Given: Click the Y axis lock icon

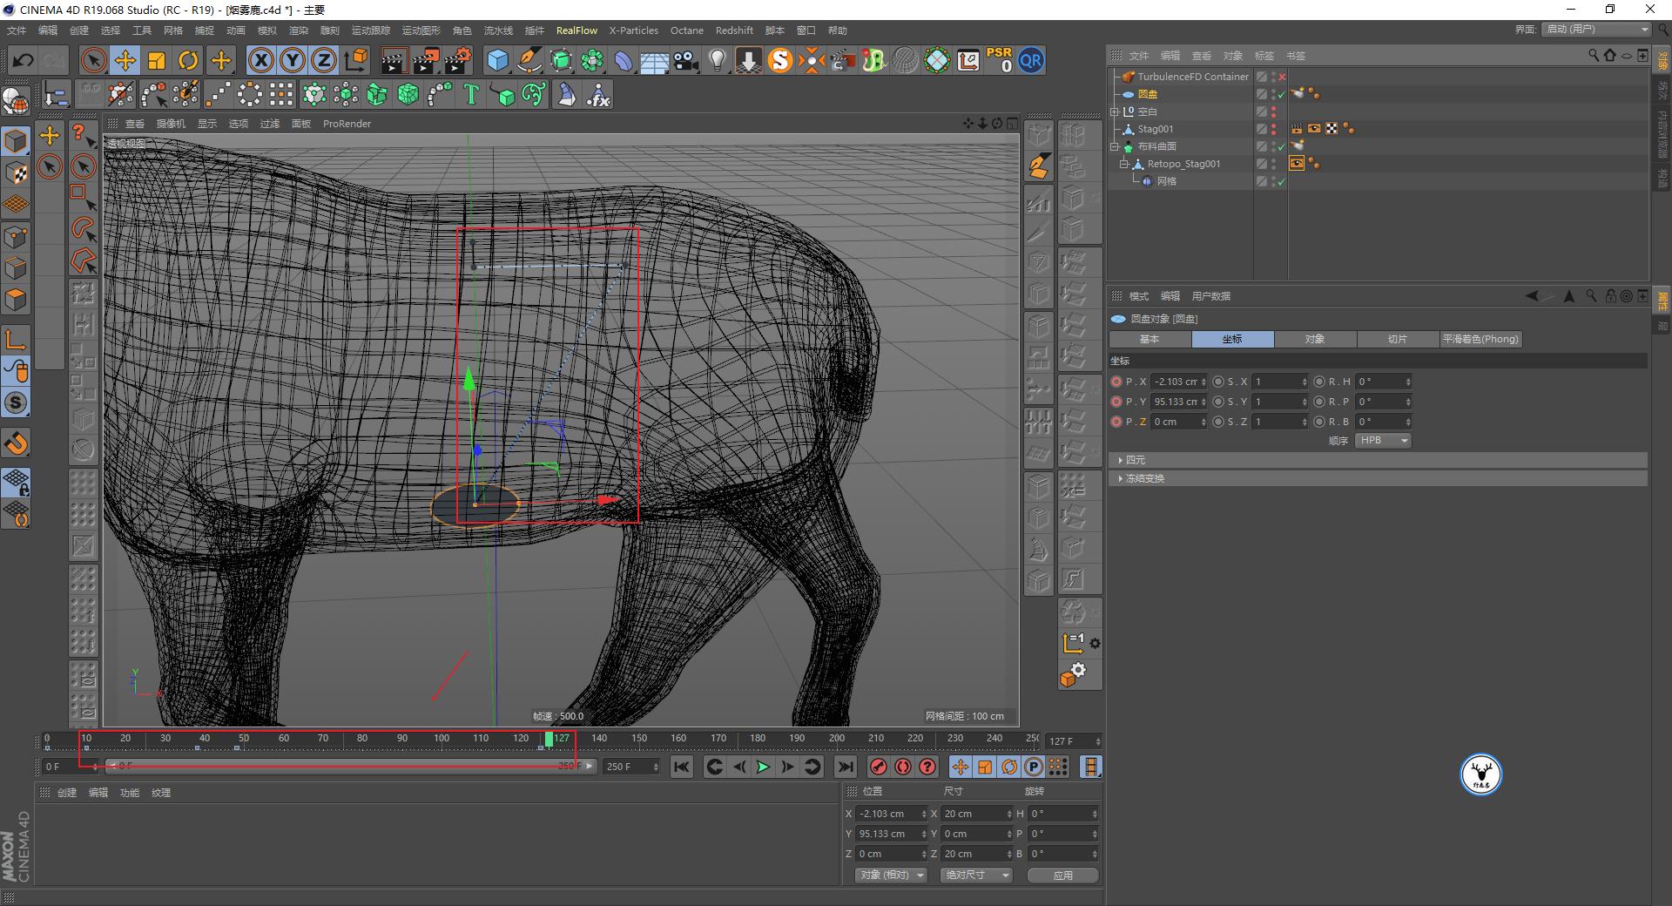Looking at the screenshot, I should [x=292, y=60].
